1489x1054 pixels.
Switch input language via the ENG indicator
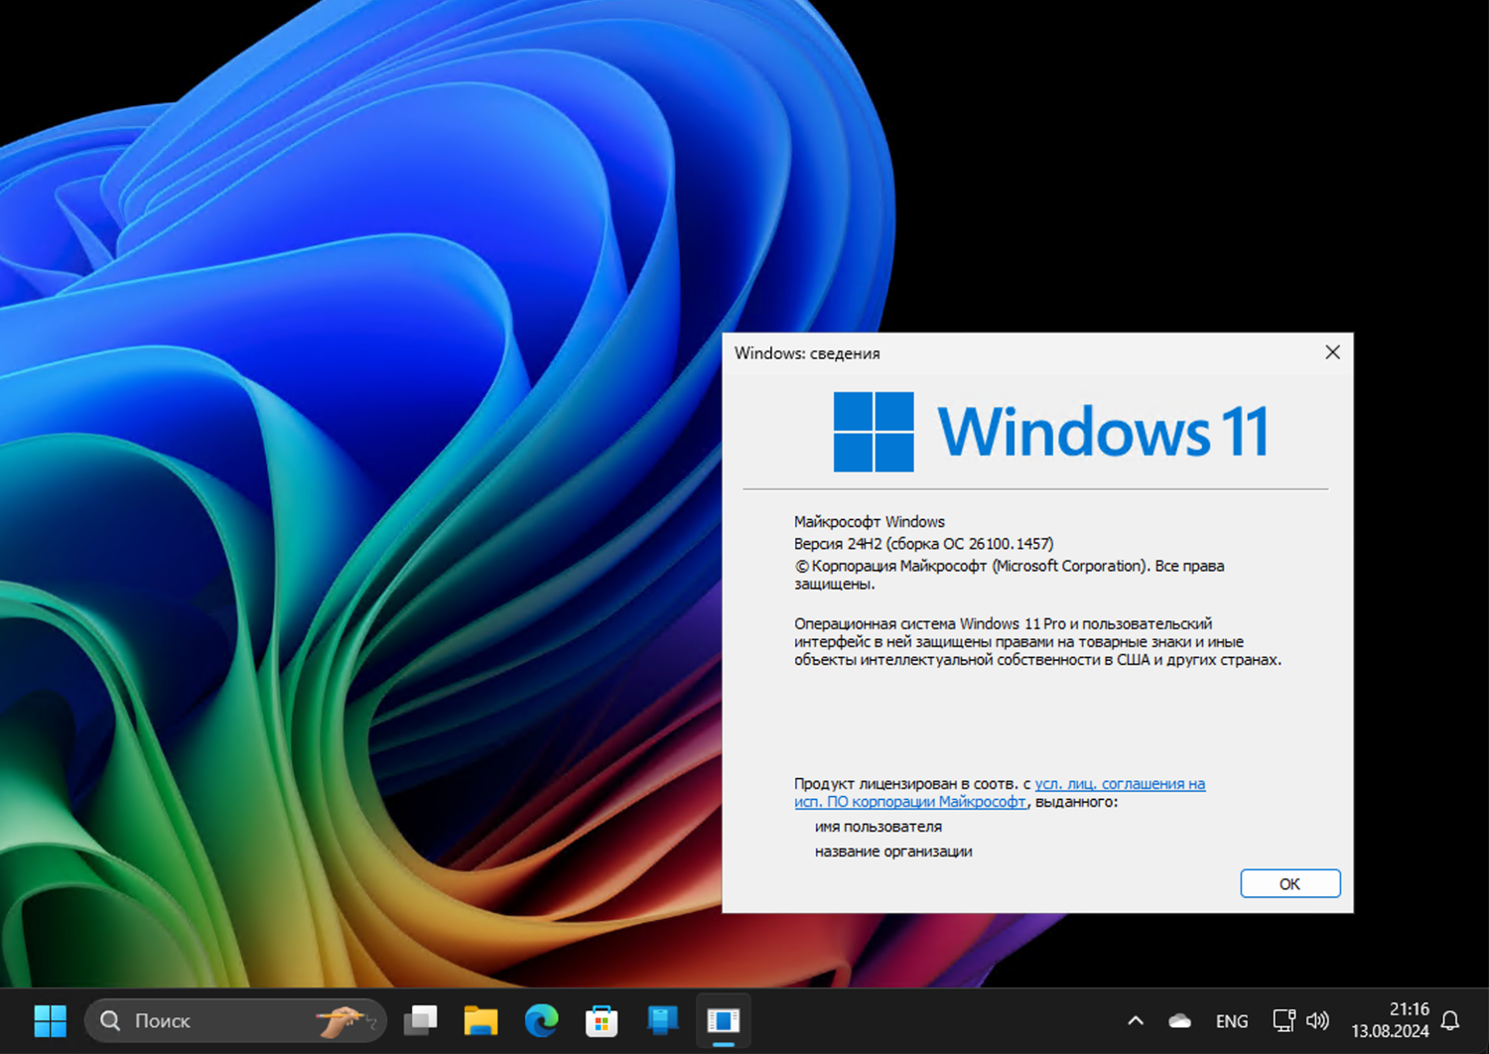coord(1231,1020)
